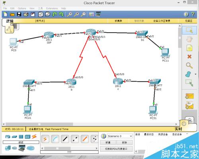Click the workspace vertical scrollbar thumb
This screenshot has width=199, height=159.
click(179, 38)
